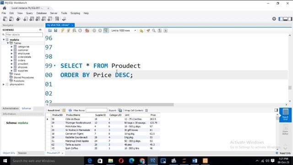This screenshot has height=165, width=293.
Task: Collapse the Tables node
Action: 8,43
